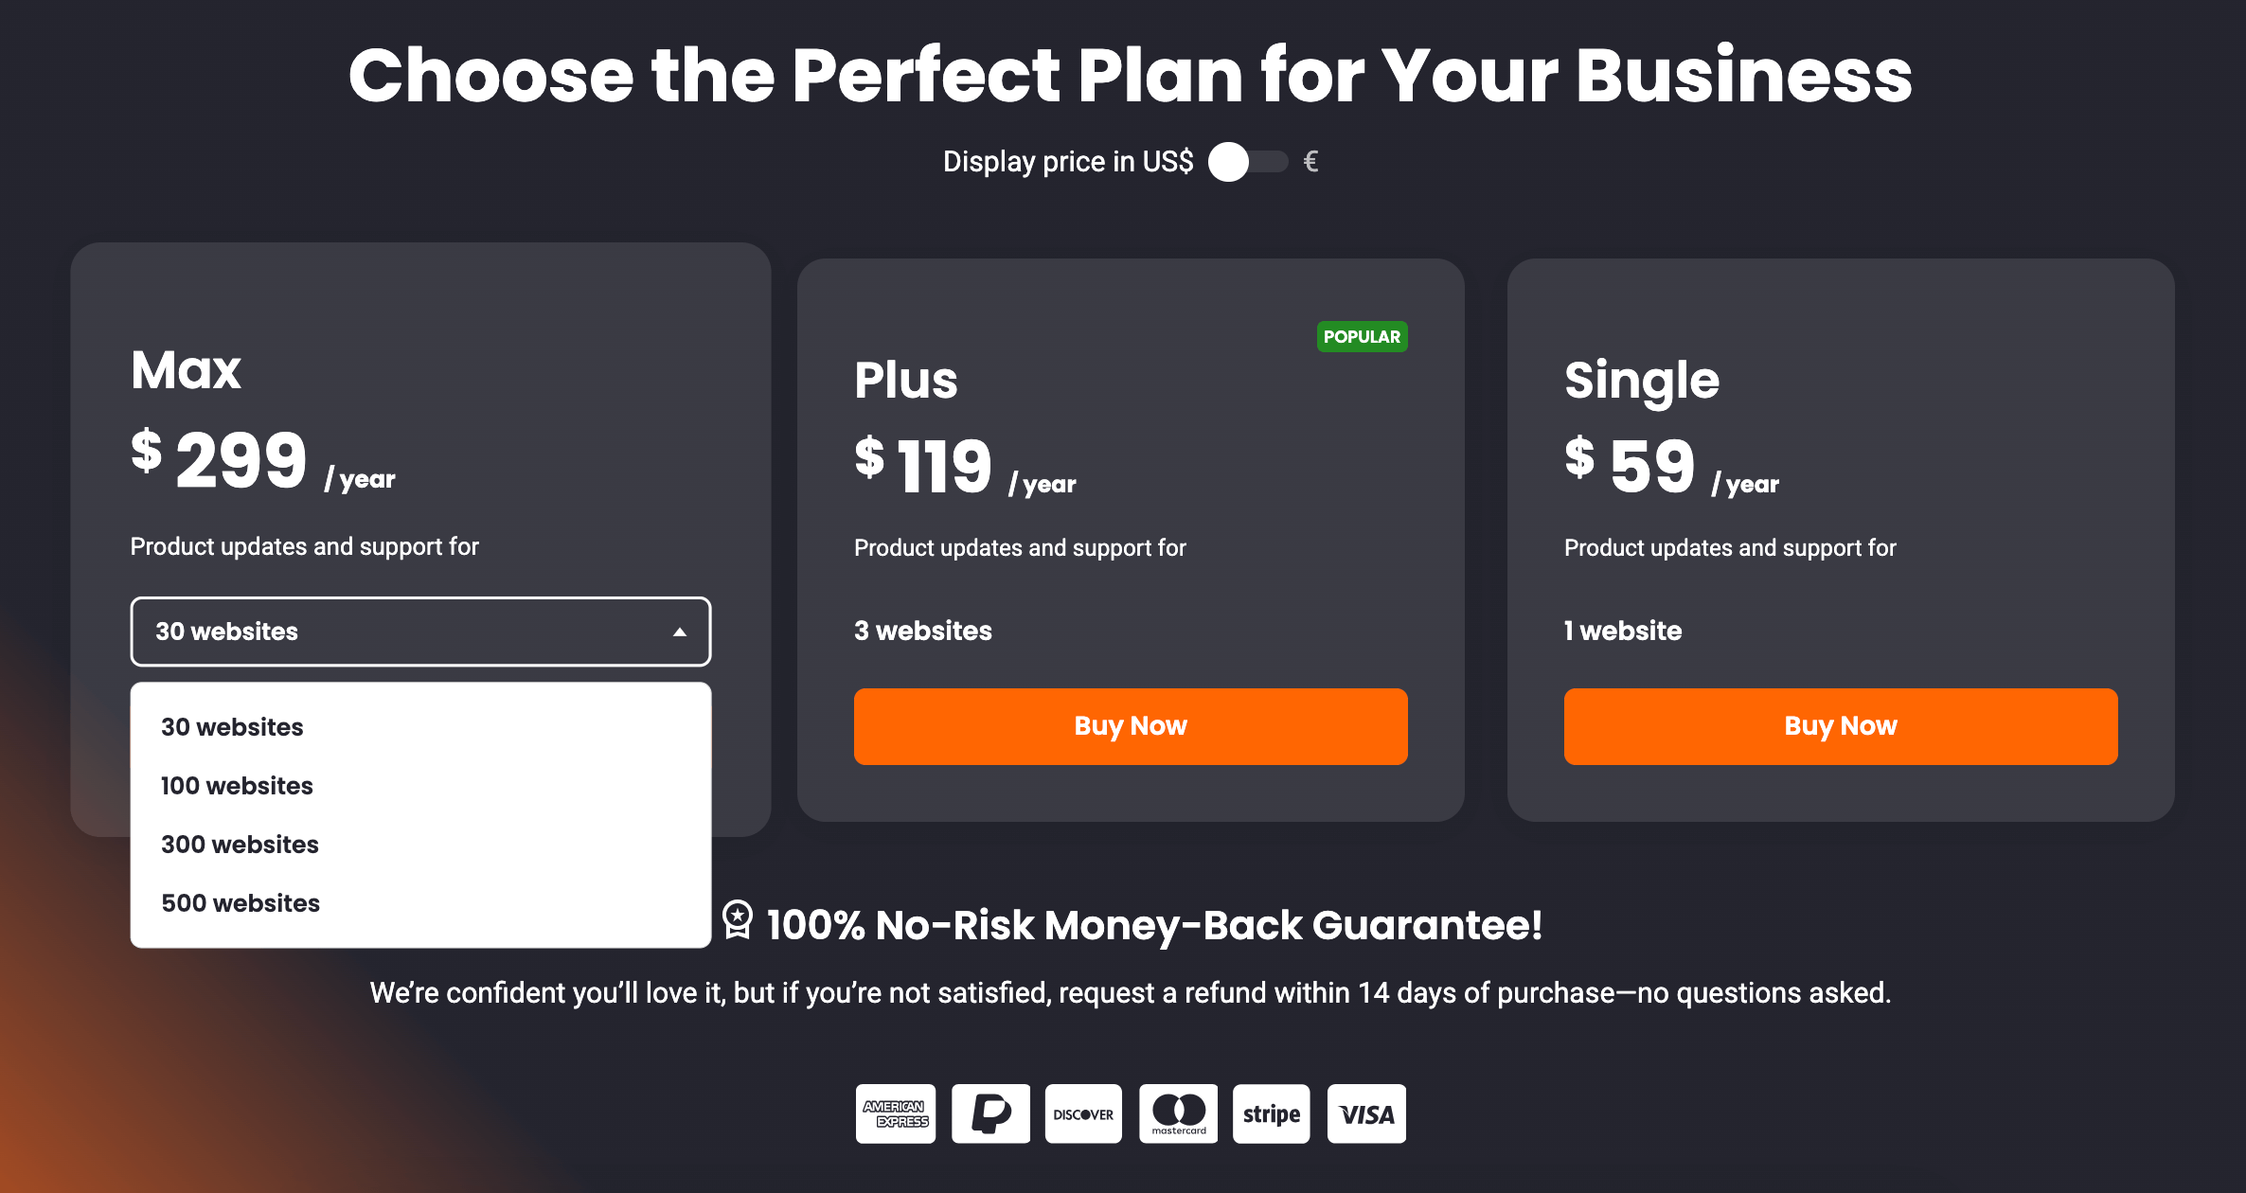
Task: Click the Discover card icon
Action: pyautogui.click(x=1083, y=1113)
